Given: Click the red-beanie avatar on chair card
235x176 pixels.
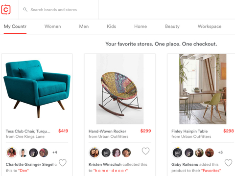Looking at the screenshot, I should tap(44, 153).
